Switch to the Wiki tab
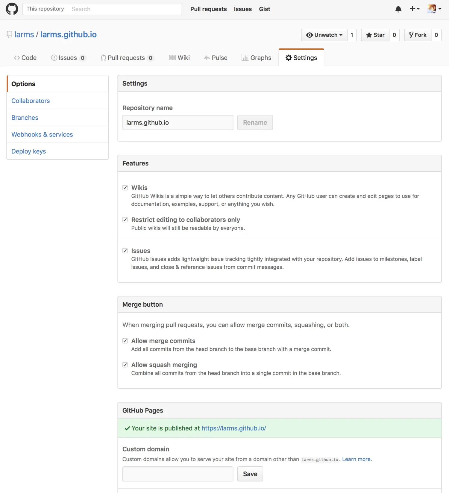This screenshot has width=449, height=493. tap(179, 58)
